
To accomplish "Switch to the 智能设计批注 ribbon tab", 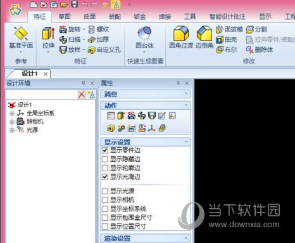I will [227, 16].
